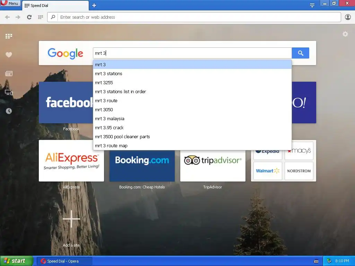Go forward using the forward arrow
This screenshot has height=266, width=355.
[x=18, y=17]
